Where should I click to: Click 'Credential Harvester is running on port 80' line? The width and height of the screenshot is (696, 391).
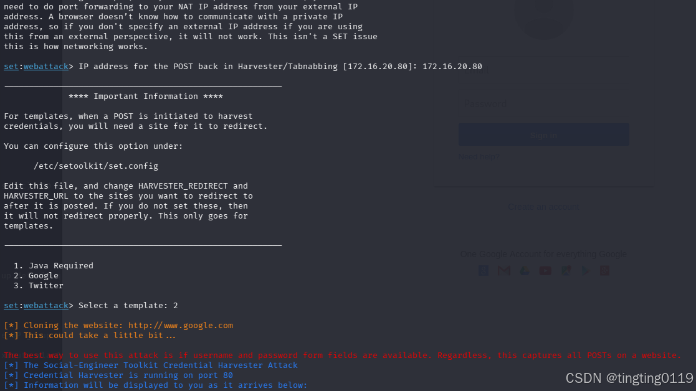118,375
